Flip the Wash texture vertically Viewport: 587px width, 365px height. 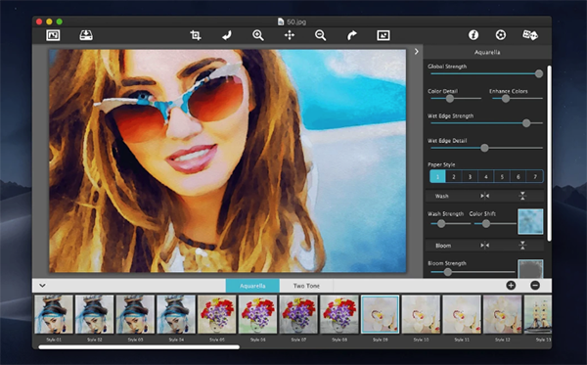coord(522,196)
